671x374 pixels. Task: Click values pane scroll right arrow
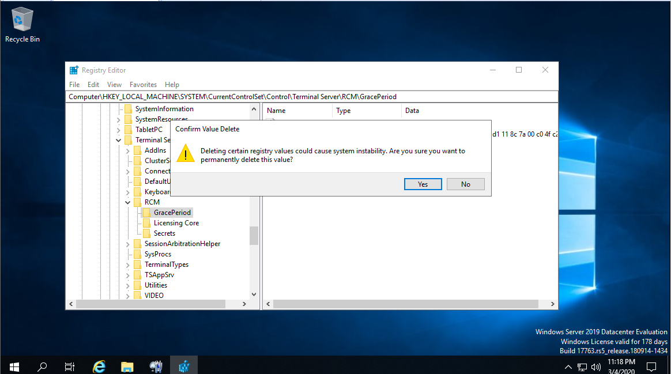click(552, 304)
